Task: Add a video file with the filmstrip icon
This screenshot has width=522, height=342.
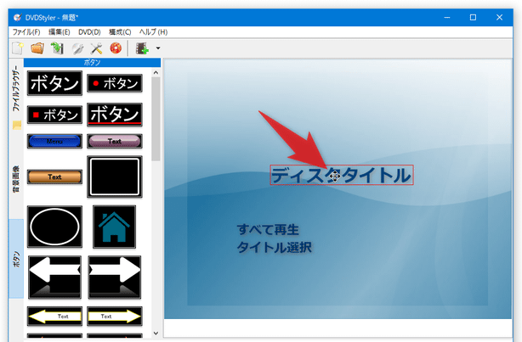Action: click(142, 48)
